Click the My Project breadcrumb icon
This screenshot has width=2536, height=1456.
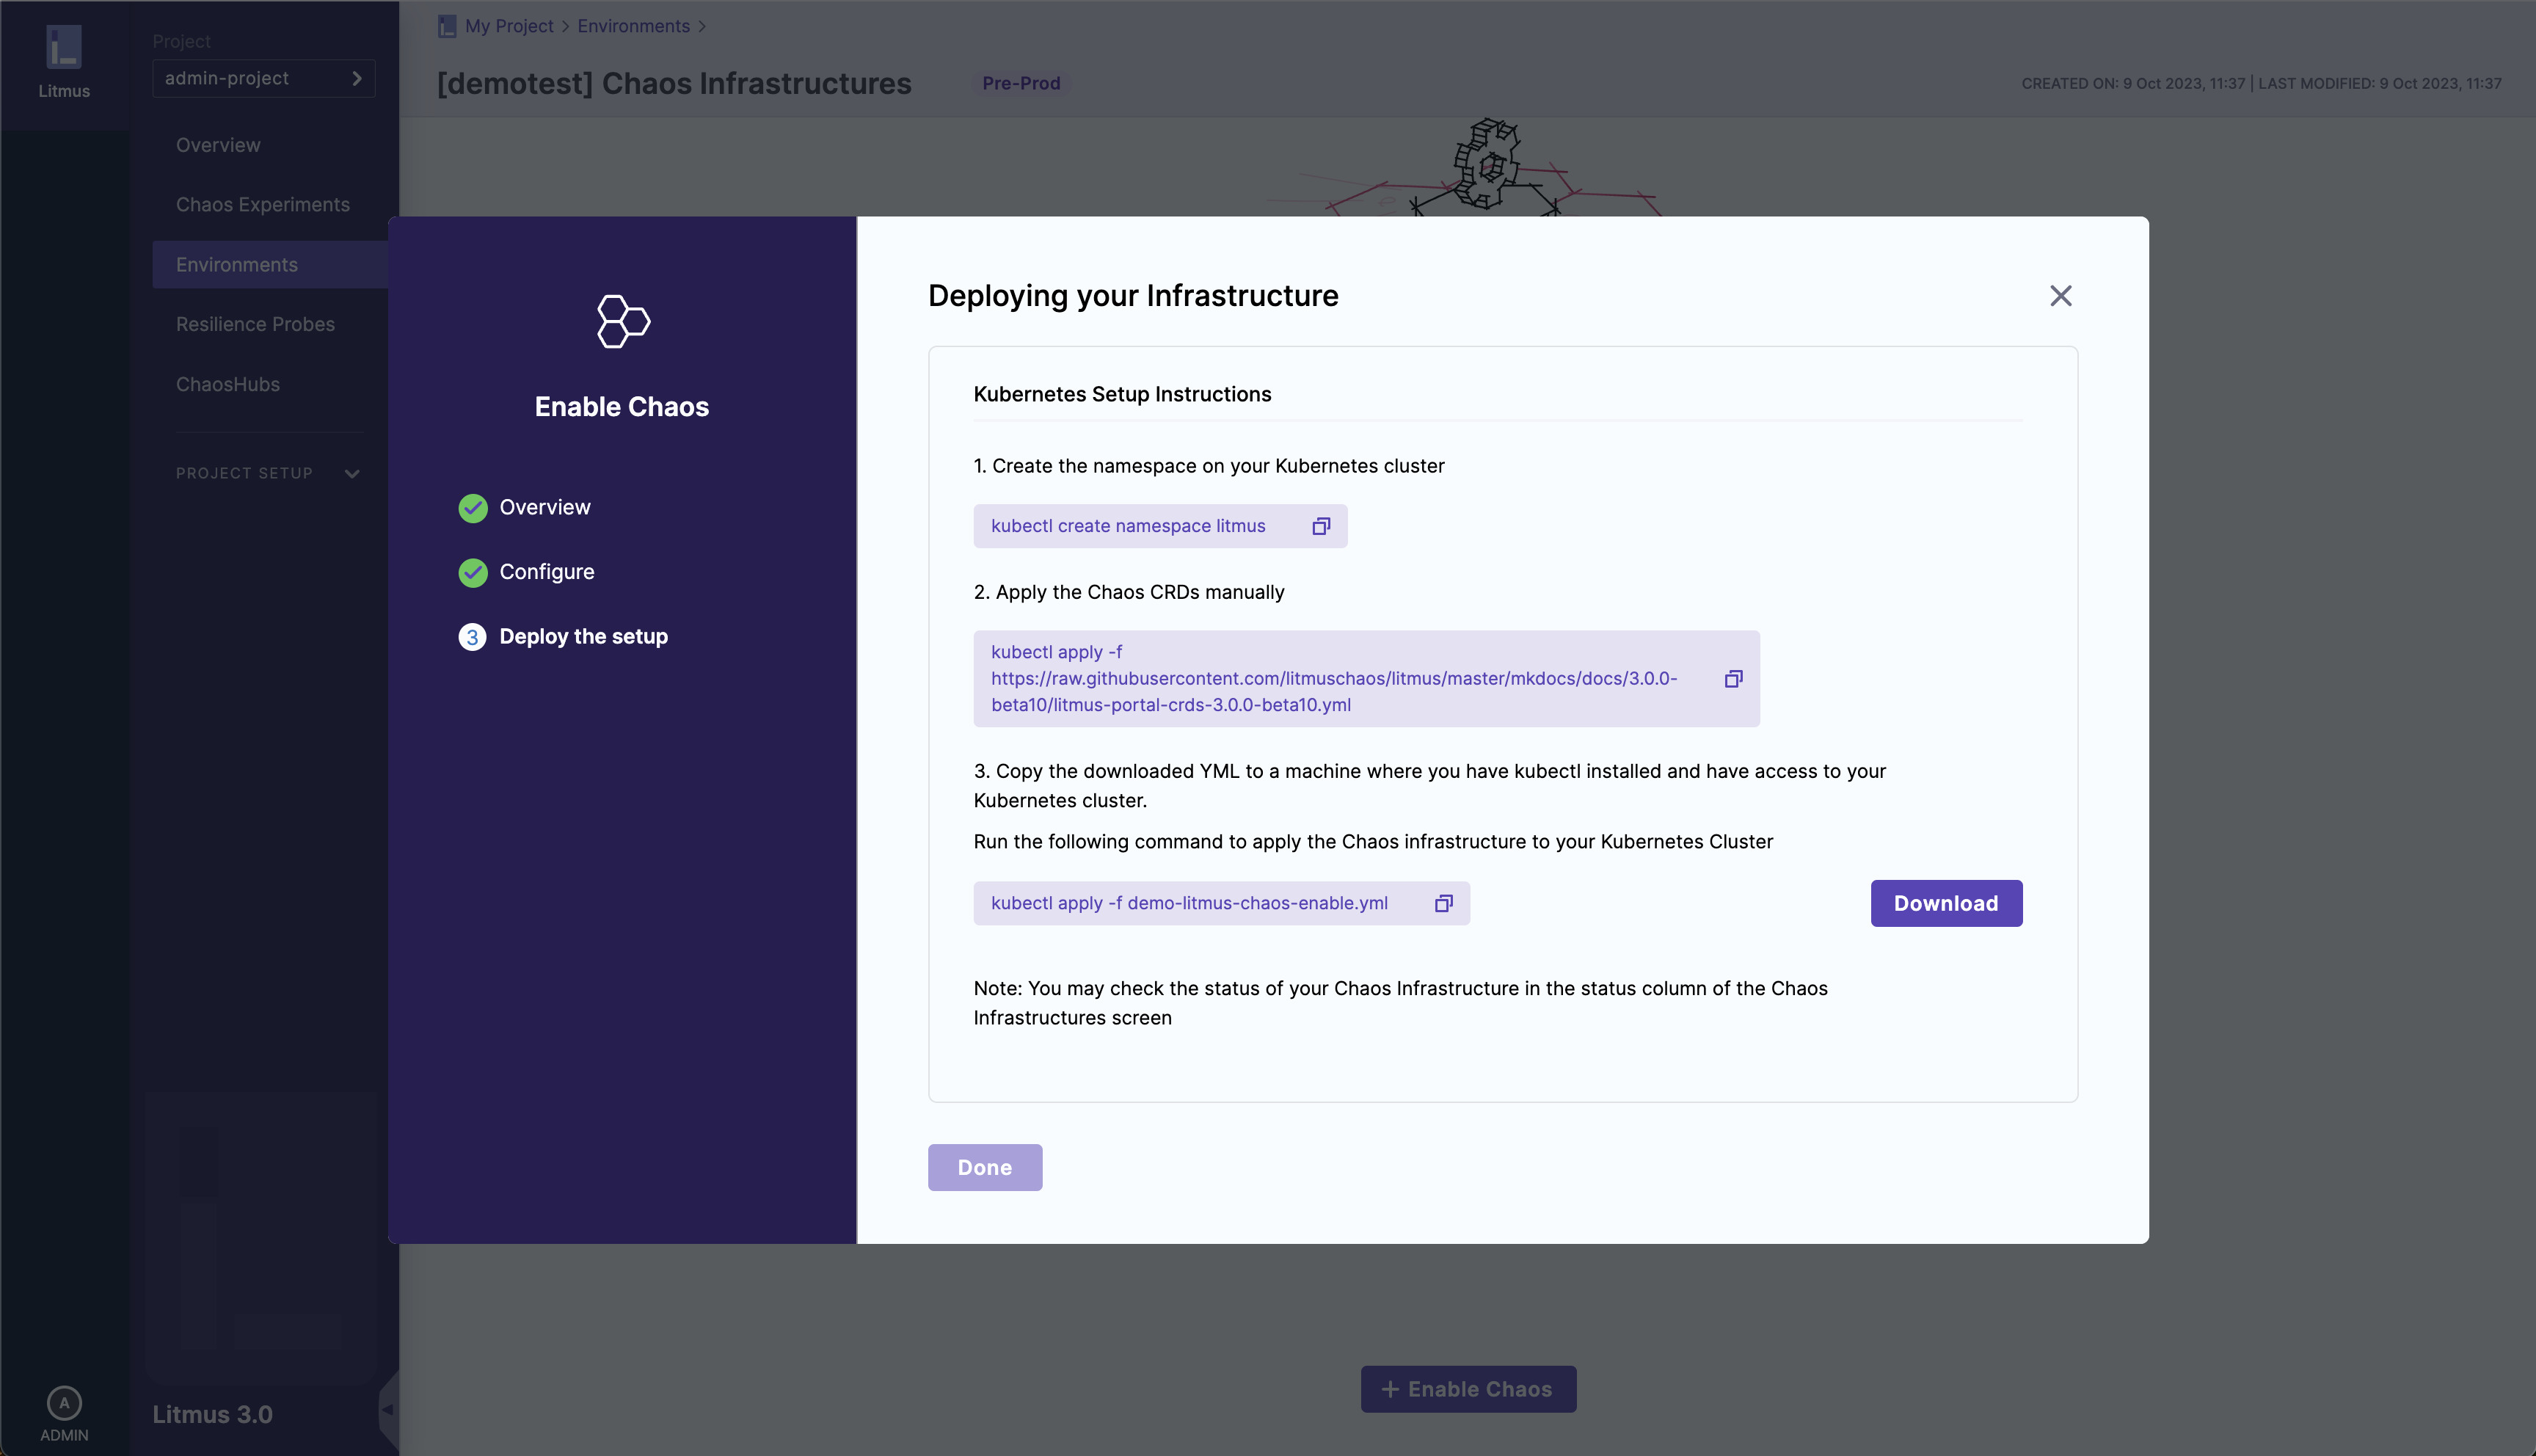[x=447, y=26]
